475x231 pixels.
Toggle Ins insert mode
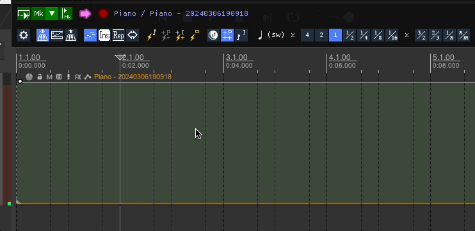click(x=104, y=35)
